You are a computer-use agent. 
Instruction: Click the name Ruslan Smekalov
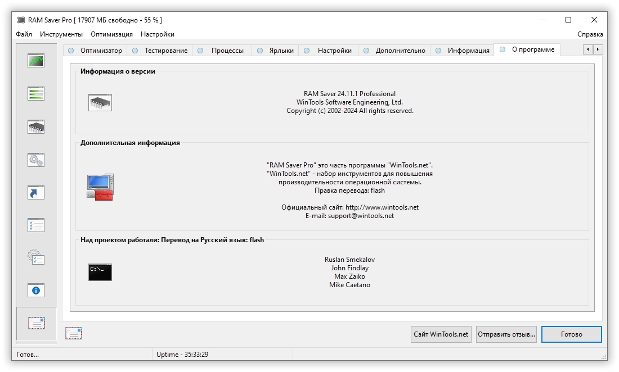350,259
